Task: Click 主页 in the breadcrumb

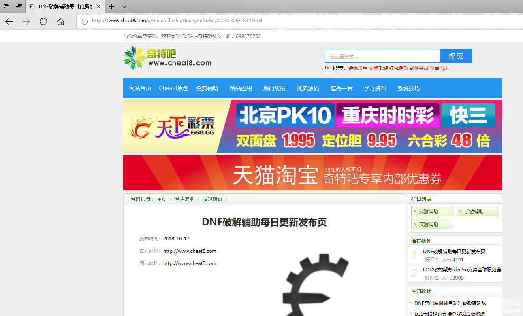Action: click(x=162, y=199)
